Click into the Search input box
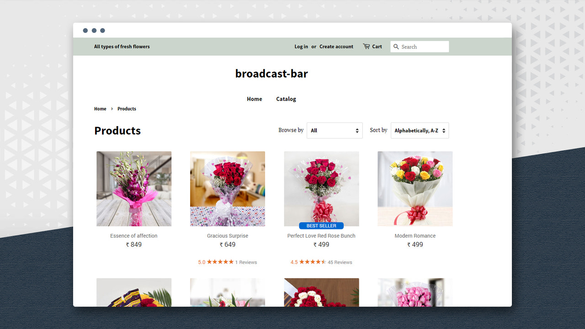Viewport: 585px width, 329px height. coord(423,46)
